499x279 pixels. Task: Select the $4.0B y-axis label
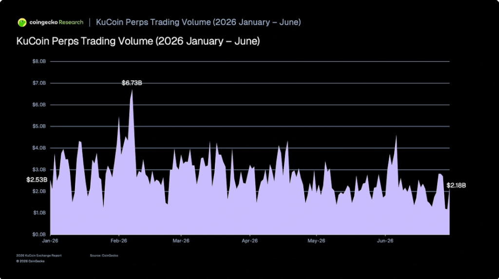click(x=39, y=148)
